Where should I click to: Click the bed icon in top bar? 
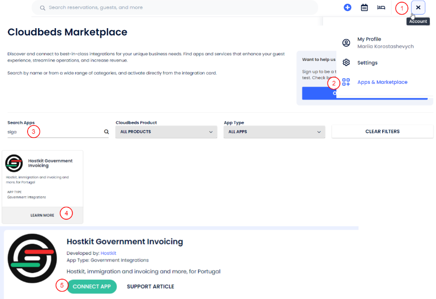[x=381, y=8]
